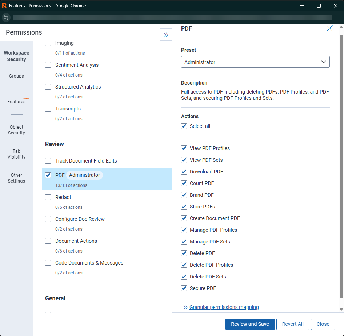Enable Code Documents & Messages checkbox
The height and width of the screenshot is (336, 344).
[x=48, y=263]
